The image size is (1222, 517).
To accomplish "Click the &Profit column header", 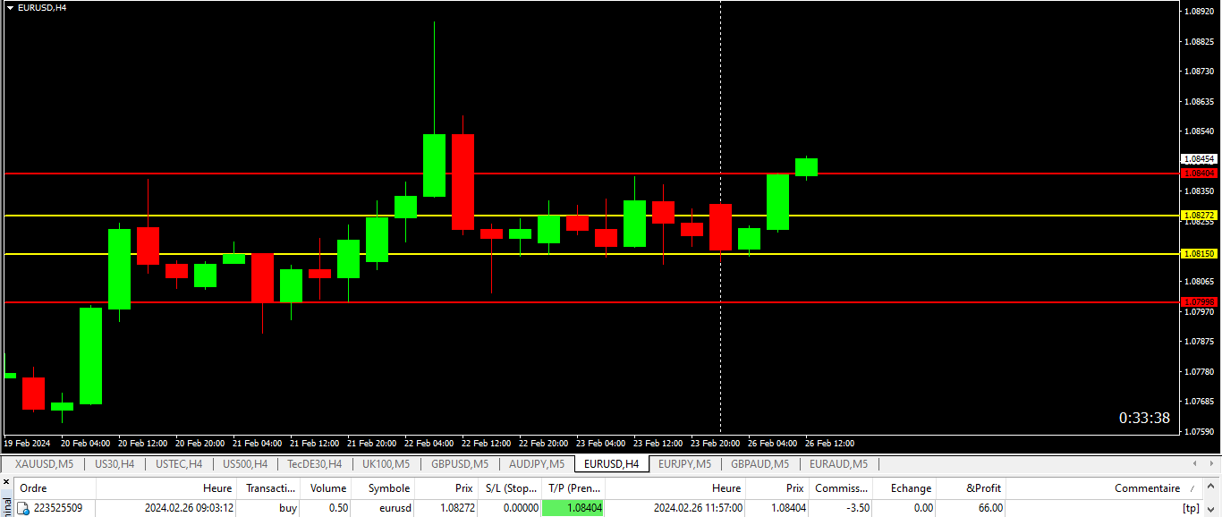I will click(984, 488).
